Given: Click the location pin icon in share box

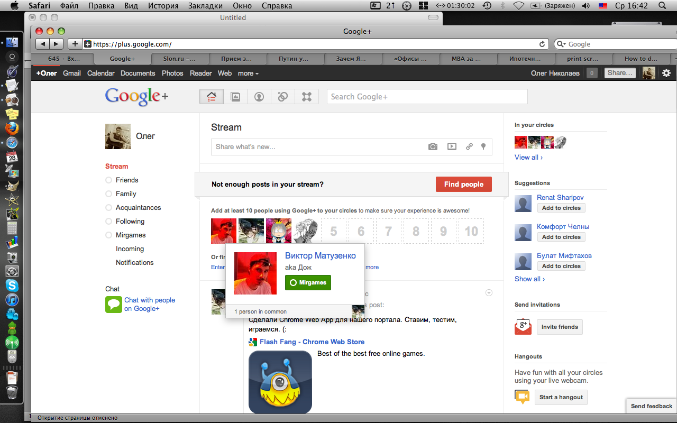Looking at the screenshot, I should 483,147.
